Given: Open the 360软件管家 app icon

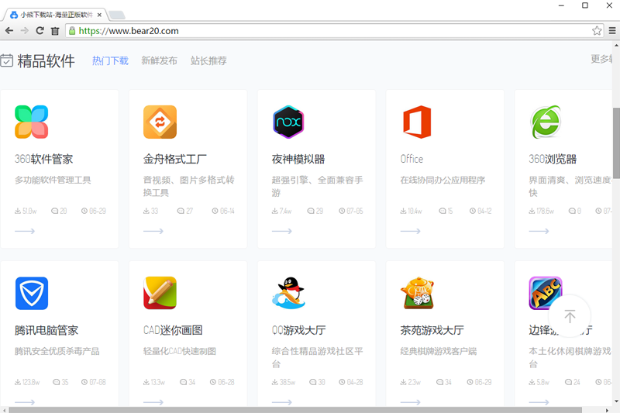Looking at the screenshot, I should click(31, 122).
